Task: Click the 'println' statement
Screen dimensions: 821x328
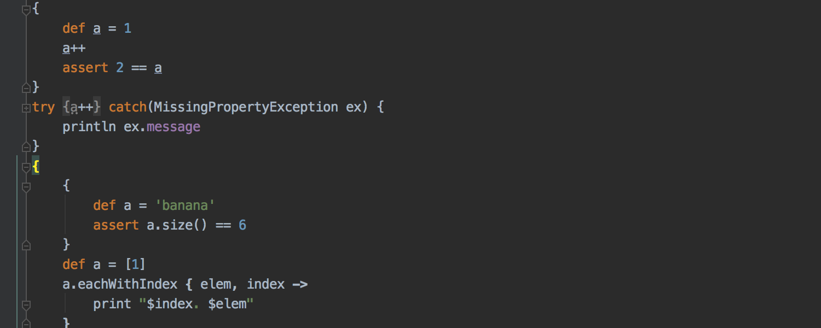Action: (x=89, y=127)
